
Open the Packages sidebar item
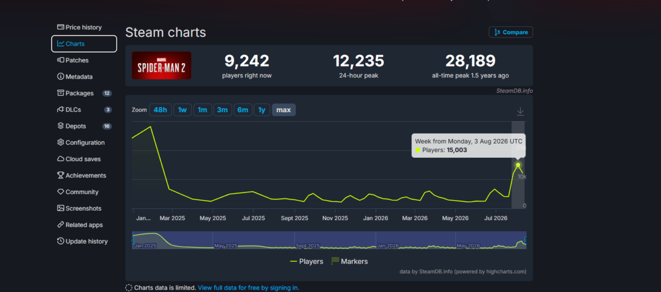84,93
